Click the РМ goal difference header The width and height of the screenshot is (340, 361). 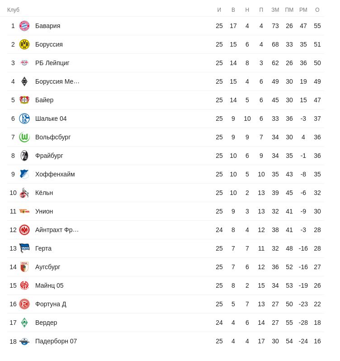pyautogui.click(x=303, y=10)
